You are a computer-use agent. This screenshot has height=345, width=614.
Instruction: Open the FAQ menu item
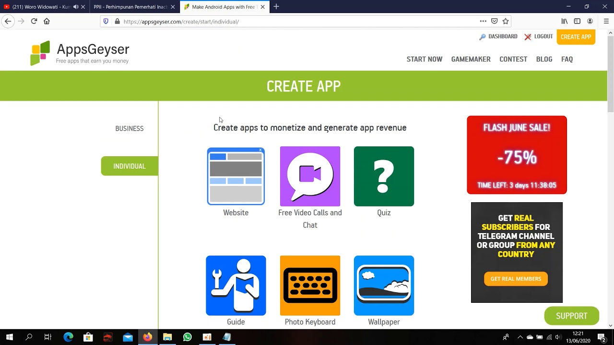[567, 59]
